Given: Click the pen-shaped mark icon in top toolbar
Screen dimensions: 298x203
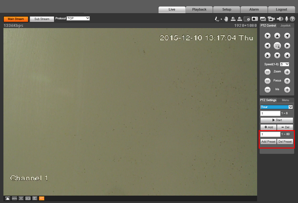Looking at the screenshot, I should pyautogui.click(x=217, y=19).
